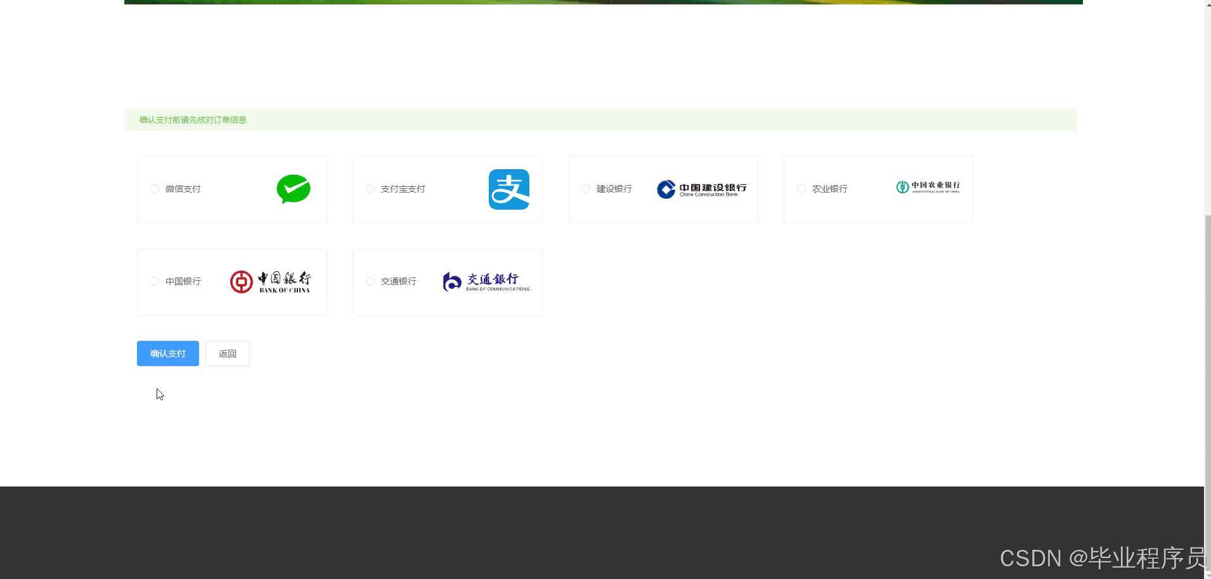1211x579 pixels.
Task: Click the 中国银行 label text
Action: coord(183,281)
